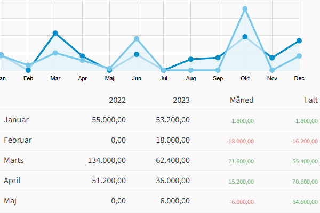Select the Maj row total 64.600,00
Image resolution: width=320 pixels, height=213 pixels.
[304, 202]
